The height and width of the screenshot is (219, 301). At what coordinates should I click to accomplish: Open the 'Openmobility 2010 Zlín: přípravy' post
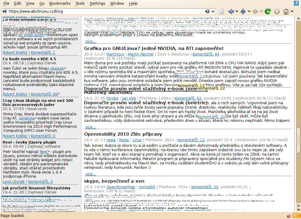[x=123, y=134]
